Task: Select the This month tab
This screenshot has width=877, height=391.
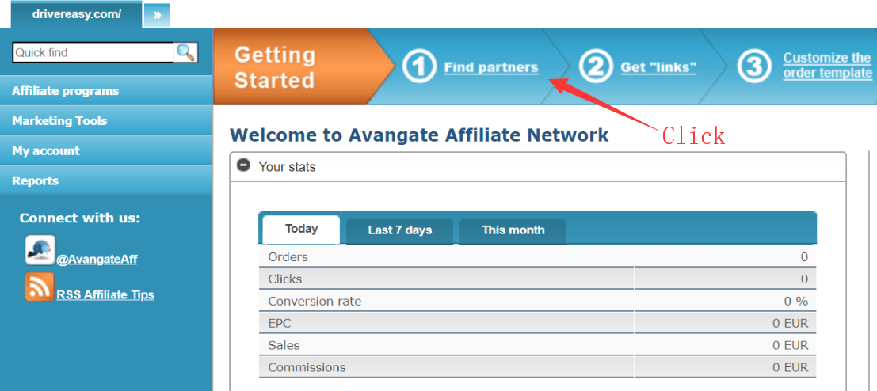Action: (x=513, y=230)
